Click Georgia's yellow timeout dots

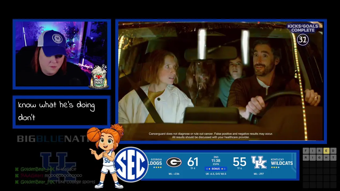[158, 167]
